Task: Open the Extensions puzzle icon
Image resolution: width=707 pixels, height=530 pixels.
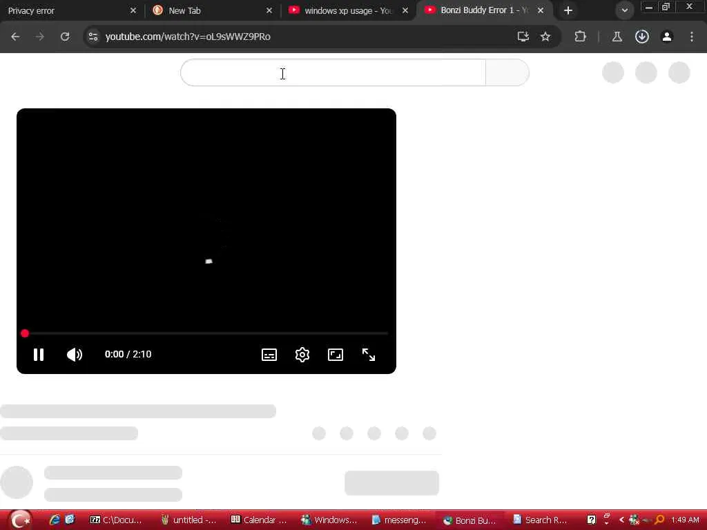Action: pos(580,37)
